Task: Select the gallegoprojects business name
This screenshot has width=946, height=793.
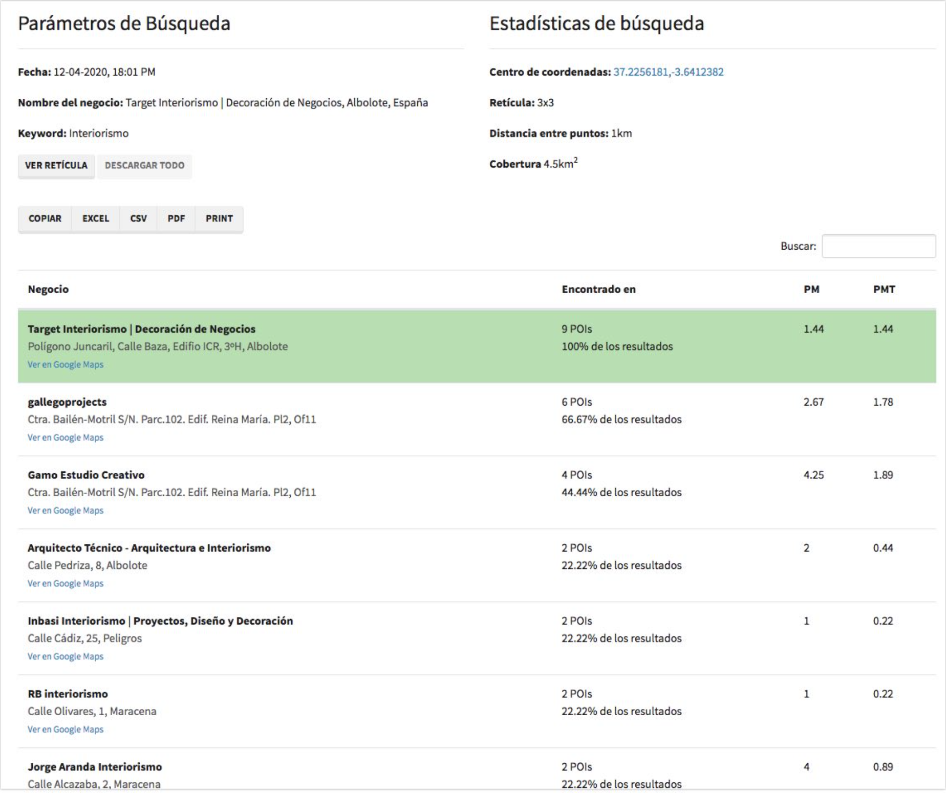Action: point(67,402)
